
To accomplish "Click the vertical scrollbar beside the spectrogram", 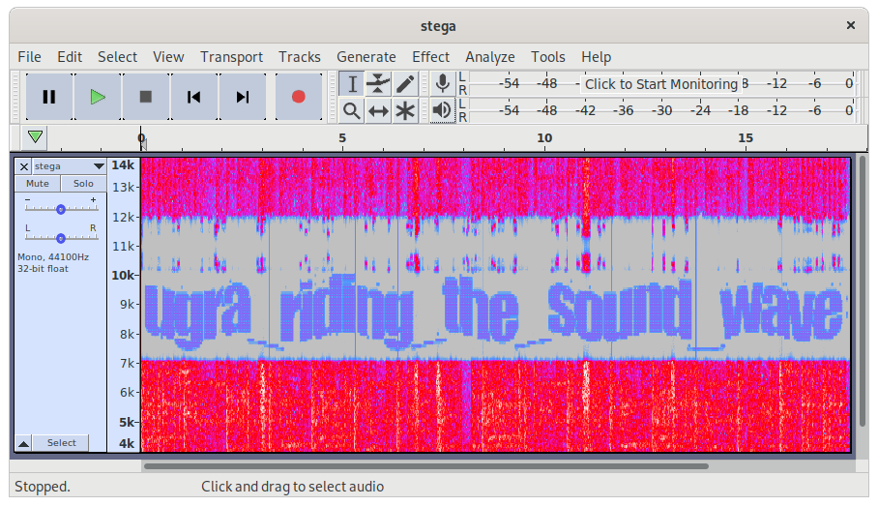I will tap(863, 292).
